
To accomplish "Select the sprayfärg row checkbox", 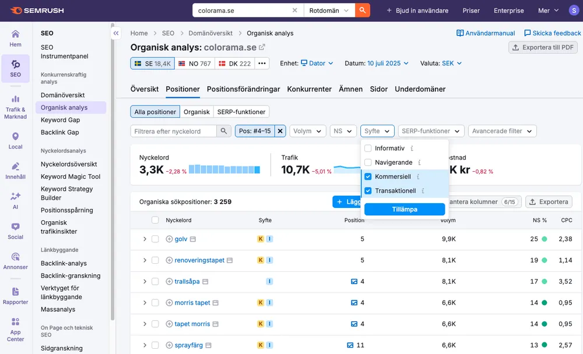I will 155,345.
